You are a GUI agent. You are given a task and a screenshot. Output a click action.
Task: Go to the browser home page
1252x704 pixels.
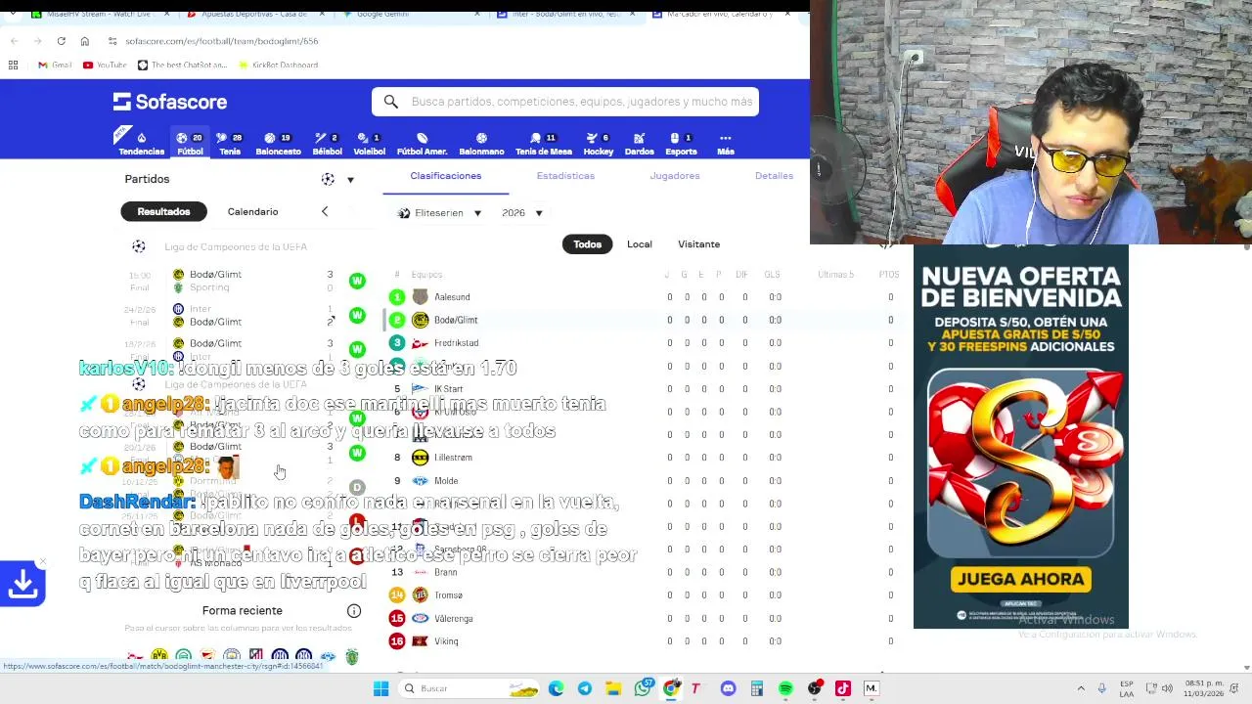[84, 41]
